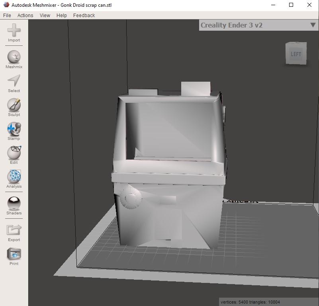Click the Meshmixer app icon in title bar
Screen dimensions: 319x306
[6, 5]
